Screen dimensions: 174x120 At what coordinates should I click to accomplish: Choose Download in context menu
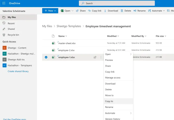click(x=119, y=84)
